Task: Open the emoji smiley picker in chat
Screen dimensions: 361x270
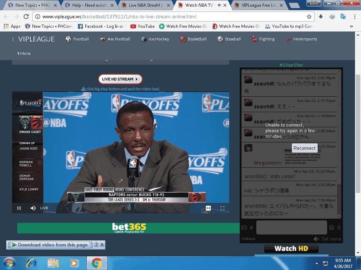Action: coord(331,227)
